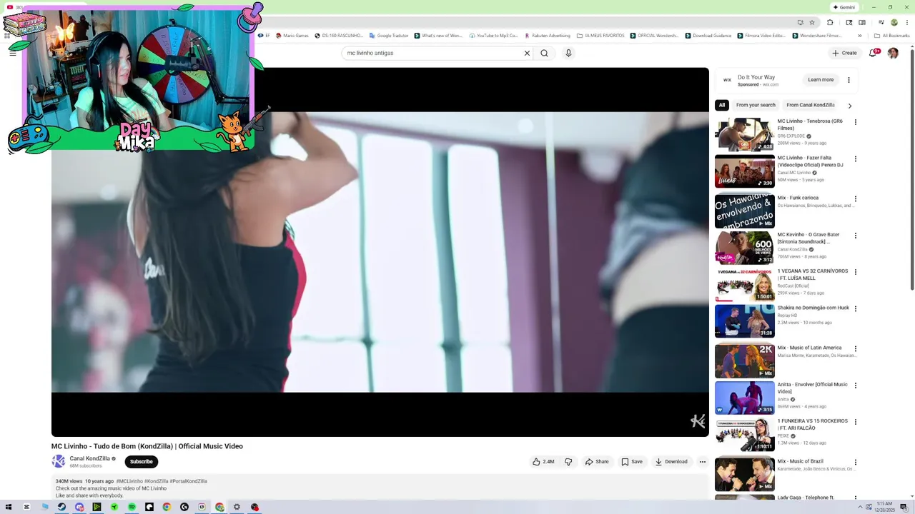Select the All filter chip
915x514 pixels.
pyautogui.click(x=721, y=105)
